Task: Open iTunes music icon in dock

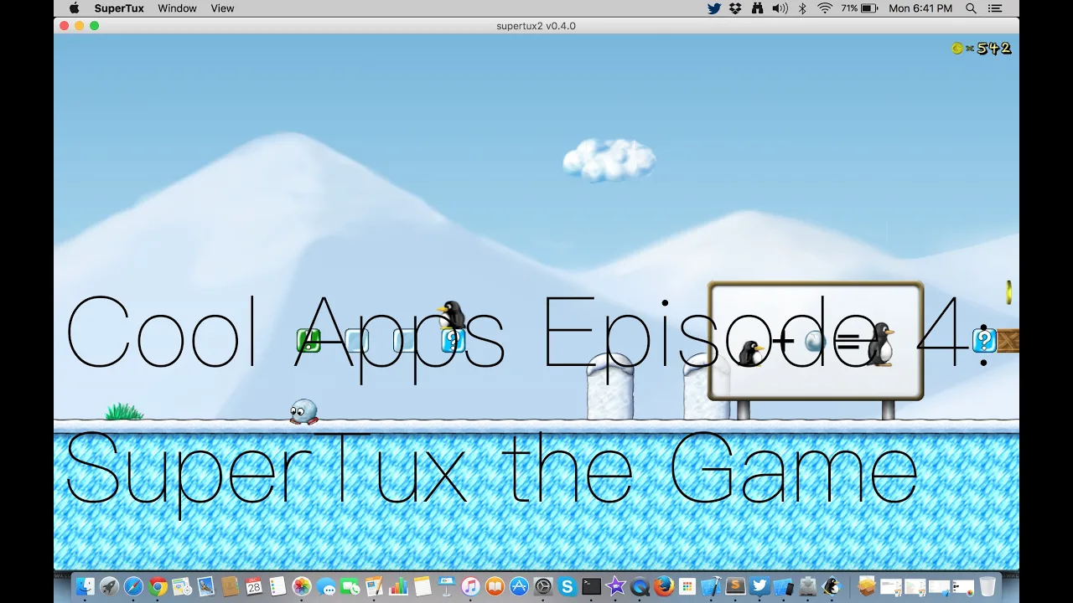Action: coord(470,586)
